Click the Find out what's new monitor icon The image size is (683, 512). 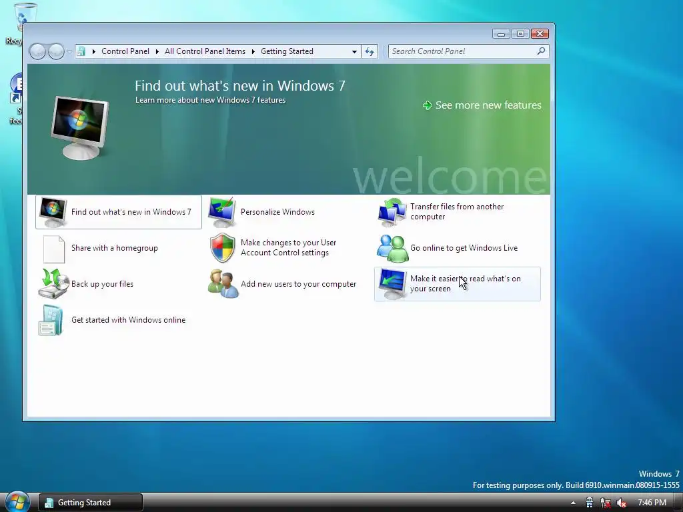point(53,212)
